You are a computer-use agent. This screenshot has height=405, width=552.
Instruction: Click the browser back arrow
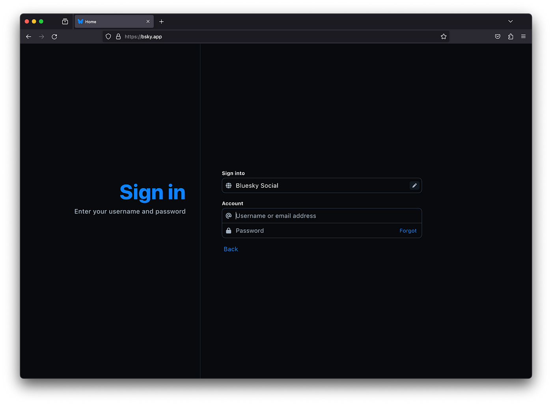pyautogui.click(x=28, y=37)
